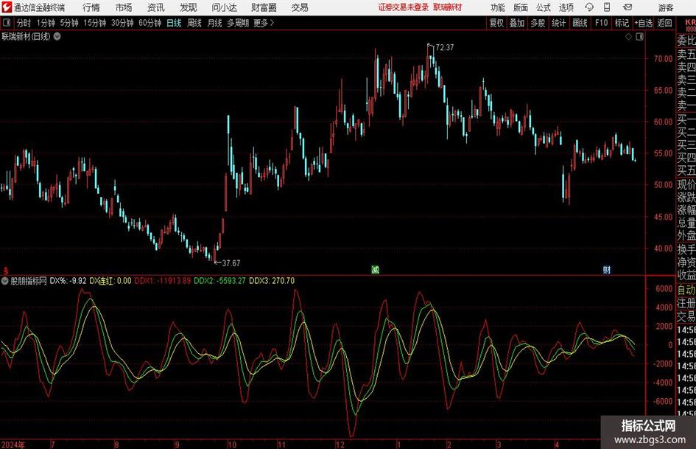The height and width of the screenshot is (449, 696).
Task: Open the 行情 menu
Action: tap(91, 7)
